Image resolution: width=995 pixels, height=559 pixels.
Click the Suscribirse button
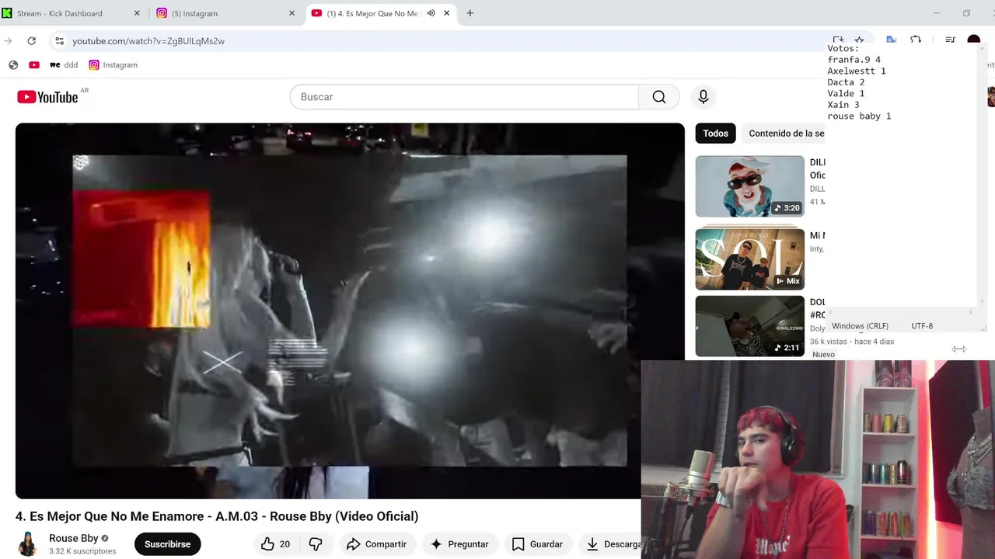167,544
